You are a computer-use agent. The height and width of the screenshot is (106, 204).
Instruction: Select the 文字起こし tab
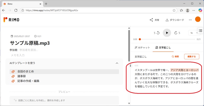point(163,48)
